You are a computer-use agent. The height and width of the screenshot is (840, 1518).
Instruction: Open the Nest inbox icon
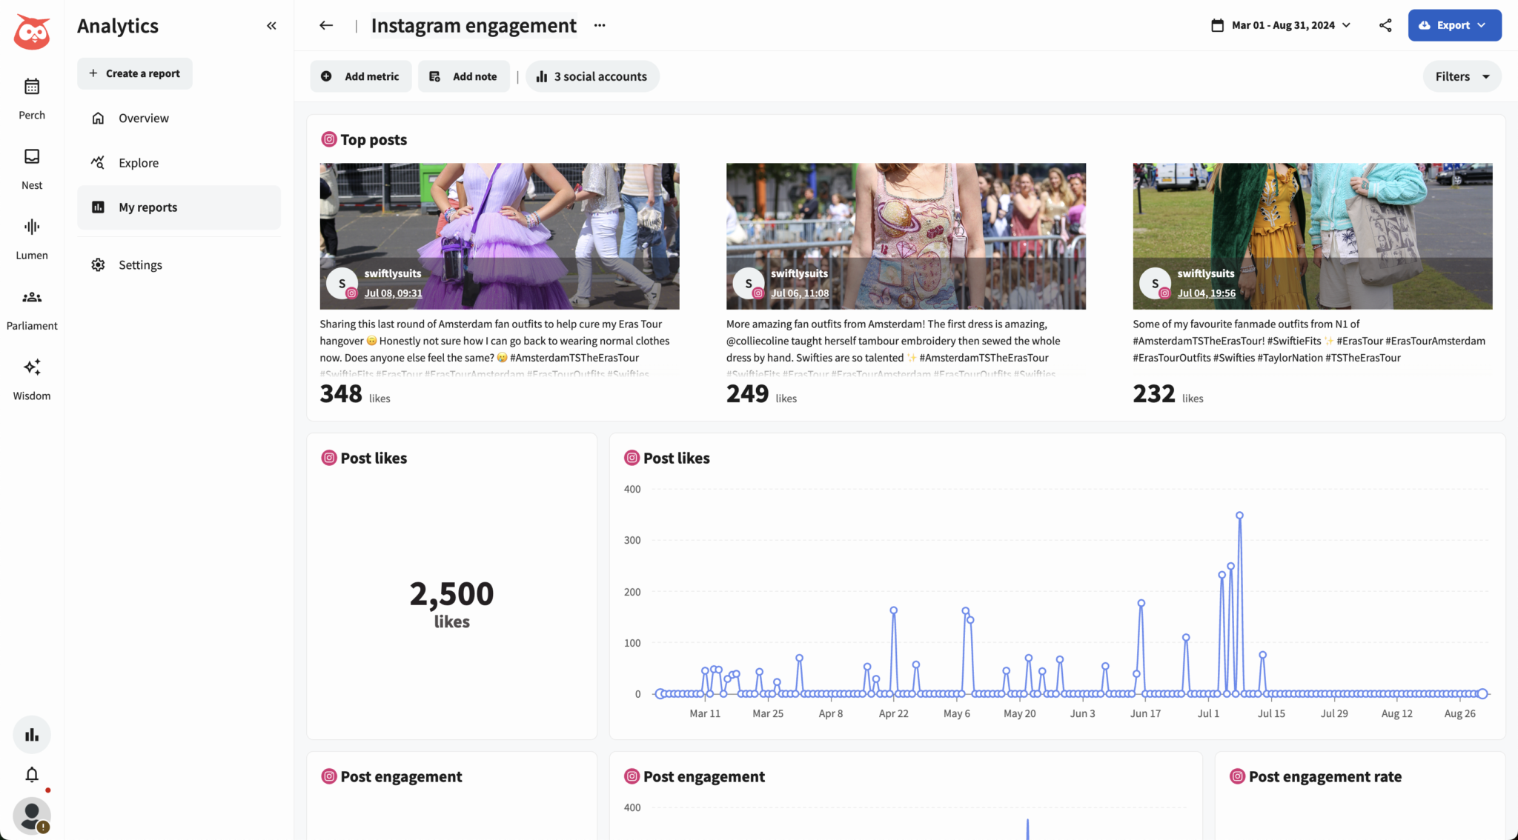pos(32,156)
